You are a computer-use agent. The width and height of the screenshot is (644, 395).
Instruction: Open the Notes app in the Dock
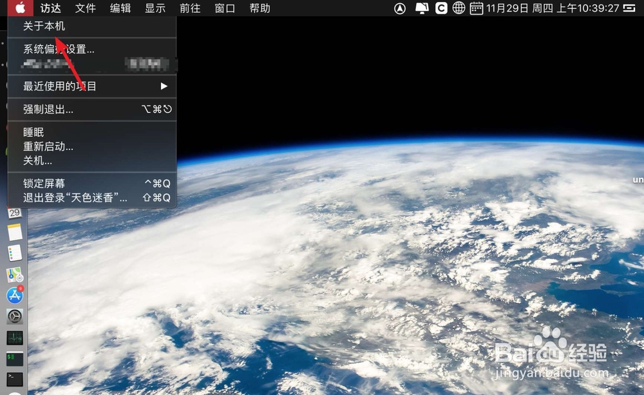tap(15, 232)
